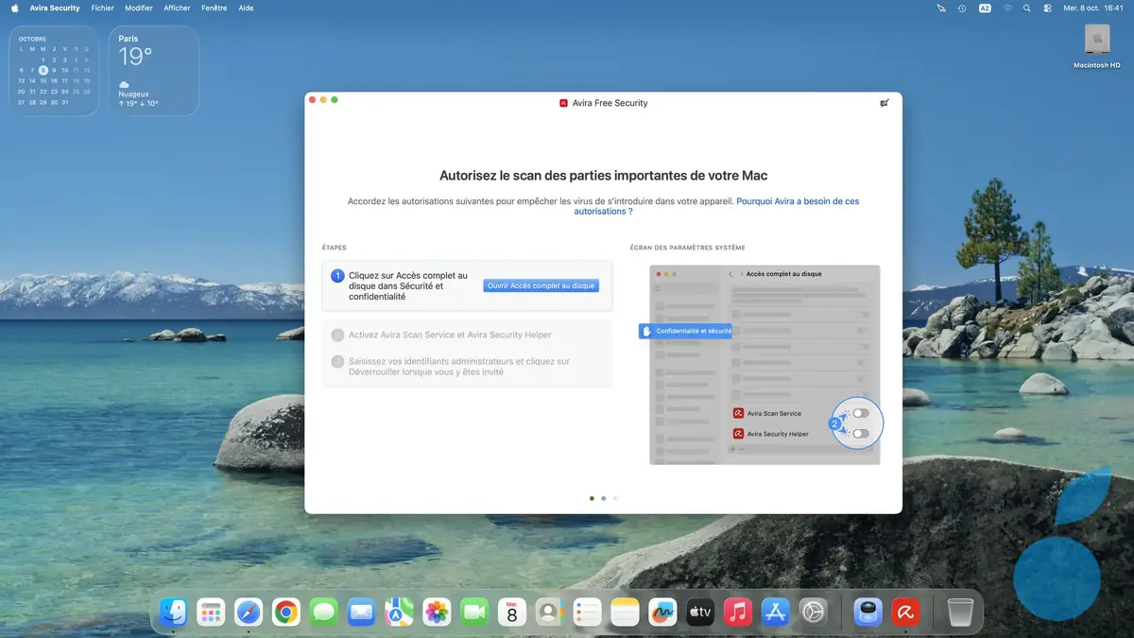This screenshot has height=638, width=1134.
Task: Open the Aide menu
Action: [x=245, y=8]
